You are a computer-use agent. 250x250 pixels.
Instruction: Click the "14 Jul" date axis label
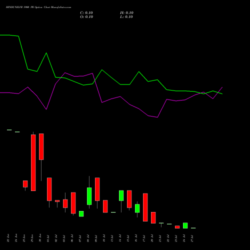pyautogui.click(x=120, y=238)
